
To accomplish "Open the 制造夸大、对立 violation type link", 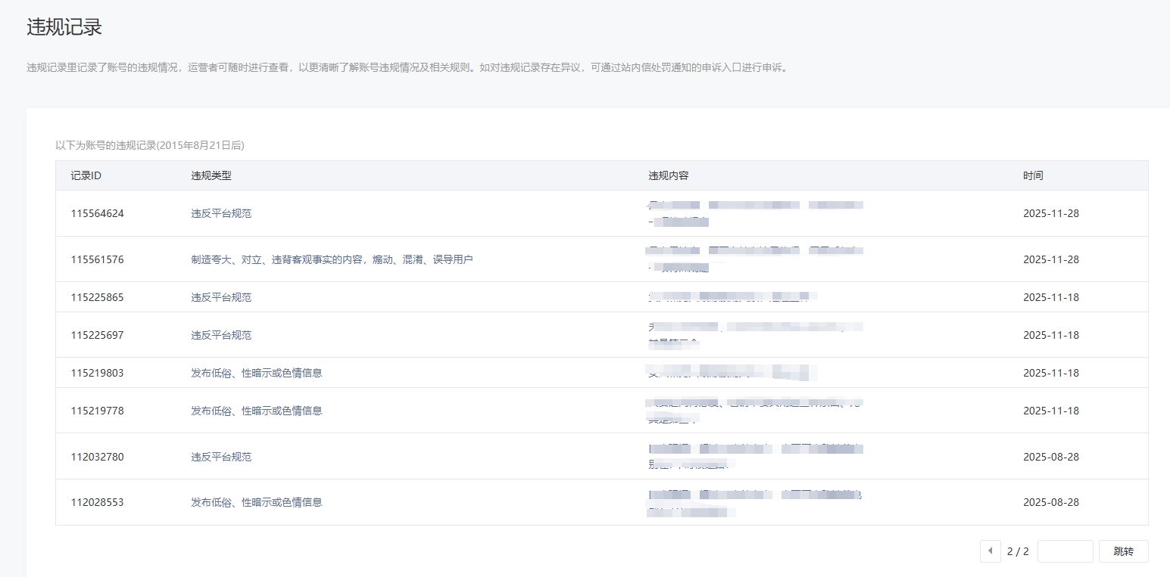I will click(332, 259).
